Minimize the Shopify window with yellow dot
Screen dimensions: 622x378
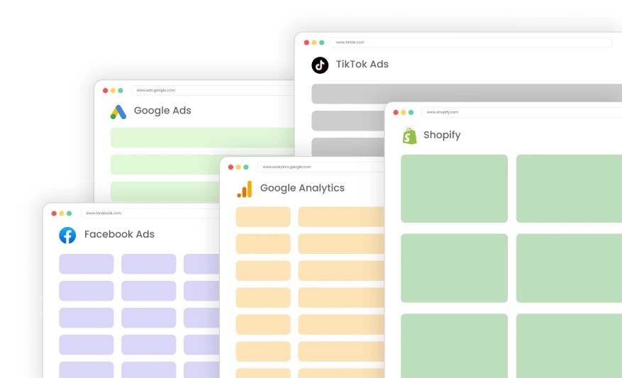404,112
